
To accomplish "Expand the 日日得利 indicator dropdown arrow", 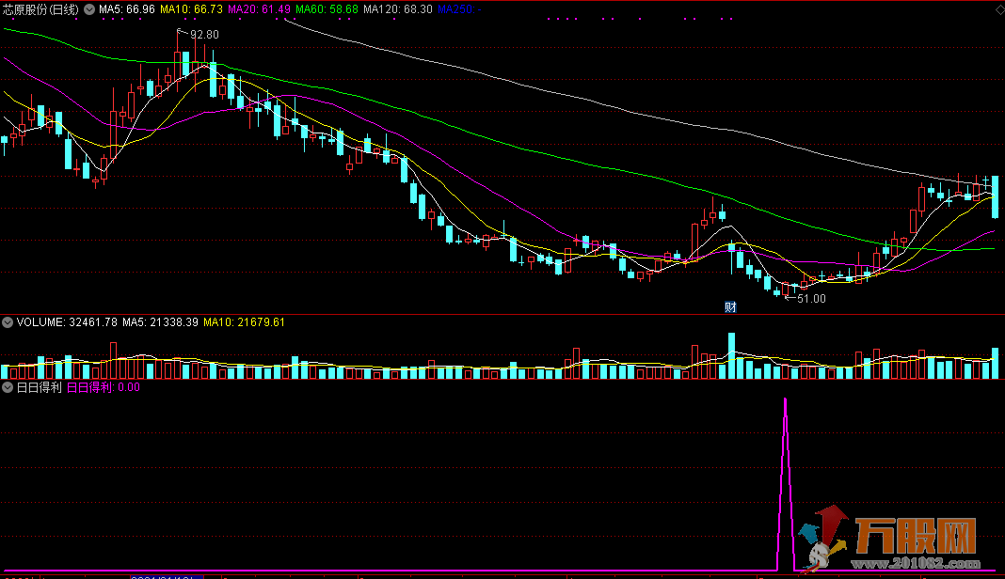I will (x=7, y=387).
